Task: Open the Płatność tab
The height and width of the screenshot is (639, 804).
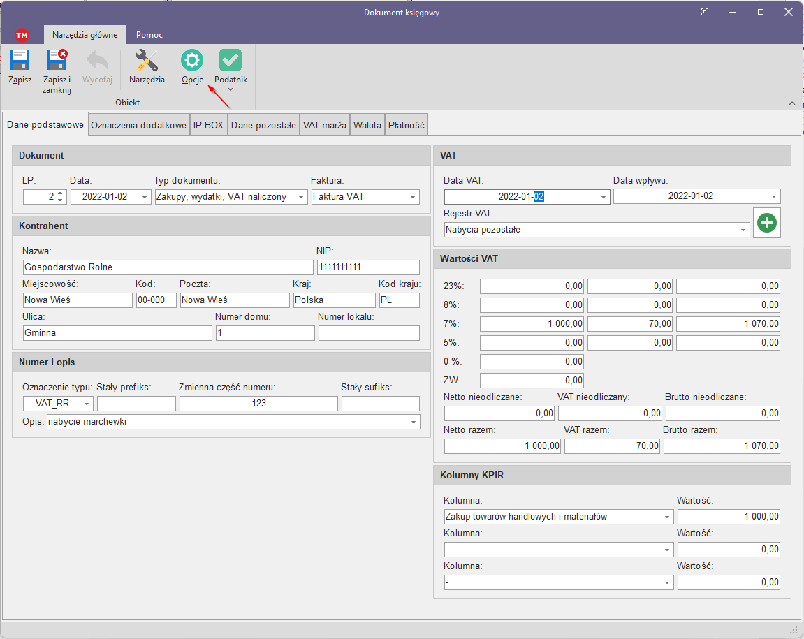Action: tap(406, 126)
